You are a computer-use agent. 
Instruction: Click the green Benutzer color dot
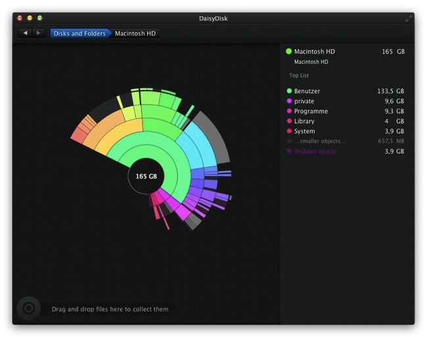tap(289, 91)
